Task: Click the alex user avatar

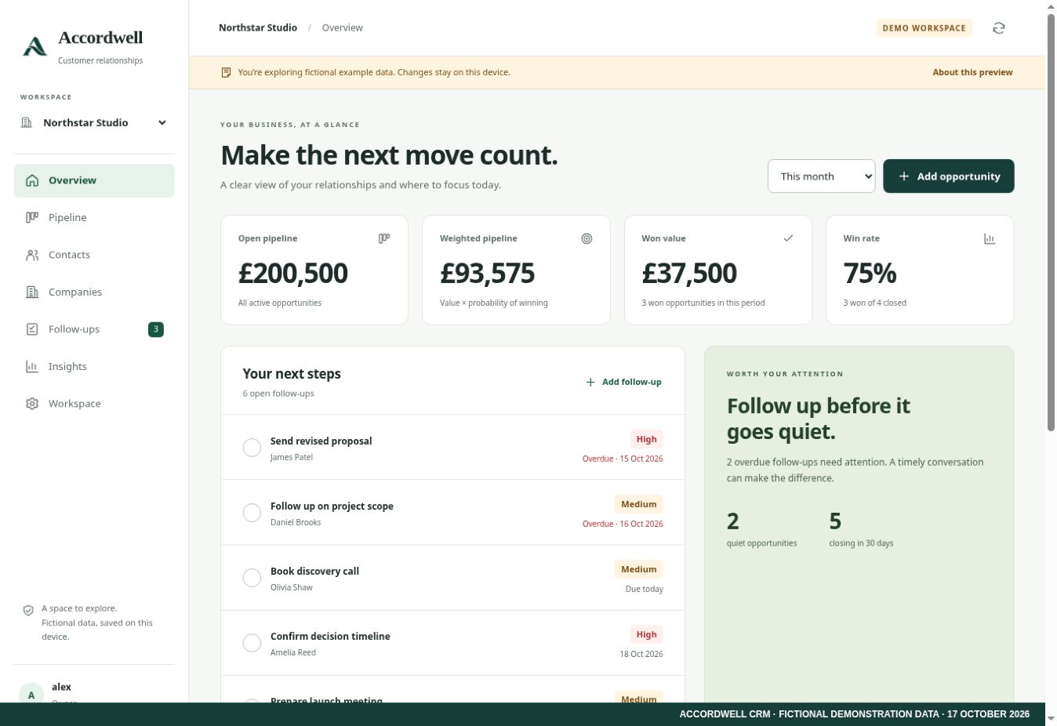Action: 31,695
